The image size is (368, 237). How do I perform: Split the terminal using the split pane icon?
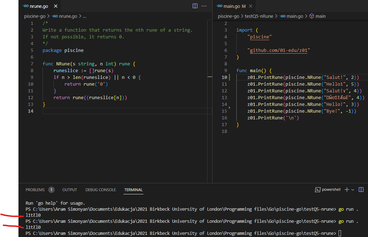(361, 189)
